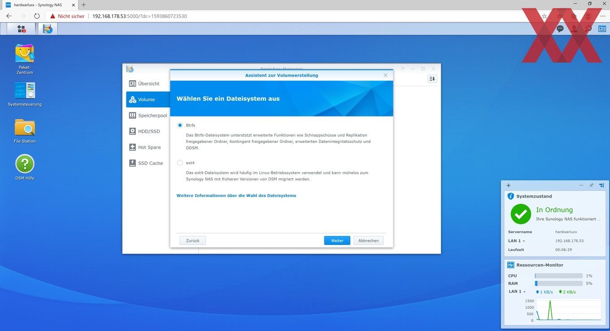Click the Laufzeit value 00:06:29
610x331 pixels.
pyautogui.click(x=563, y=249)
